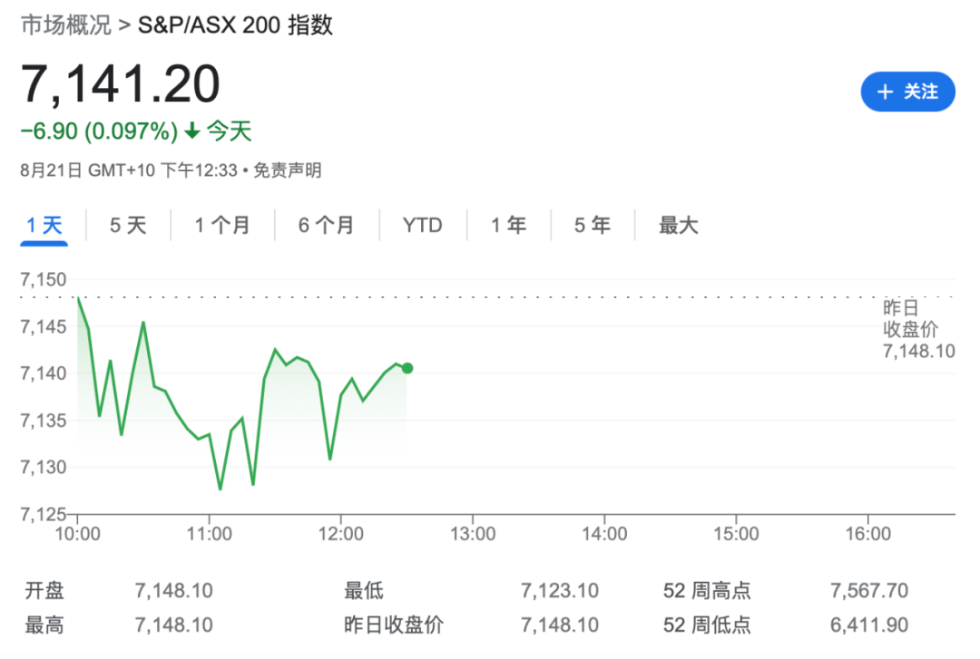Click the −6.90 (0.097%) change value
The image size is (980, 659).
(x=100, y=131)
